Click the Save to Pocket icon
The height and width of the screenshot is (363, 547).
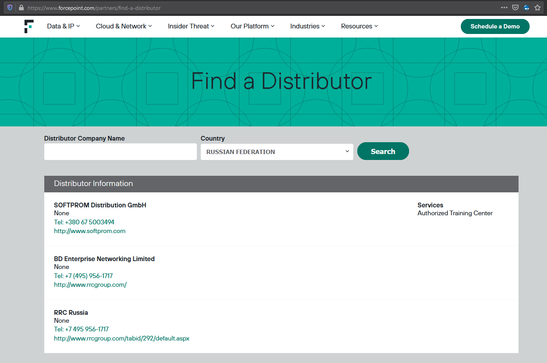[x=515, y=8]
